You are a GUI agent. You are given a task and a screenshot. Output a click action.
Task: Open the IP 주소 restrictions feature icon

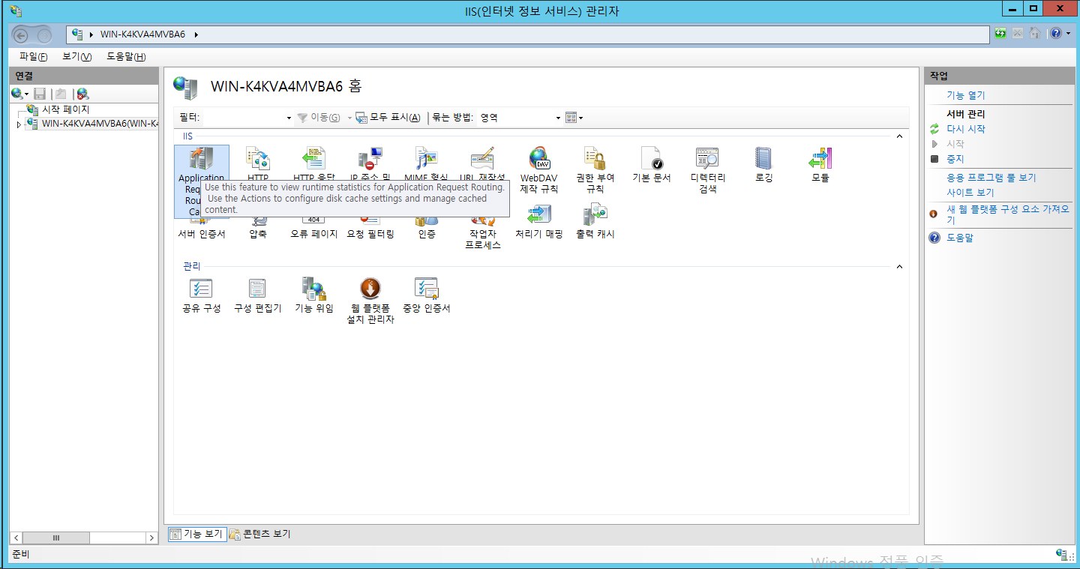[x=370, y=157]
